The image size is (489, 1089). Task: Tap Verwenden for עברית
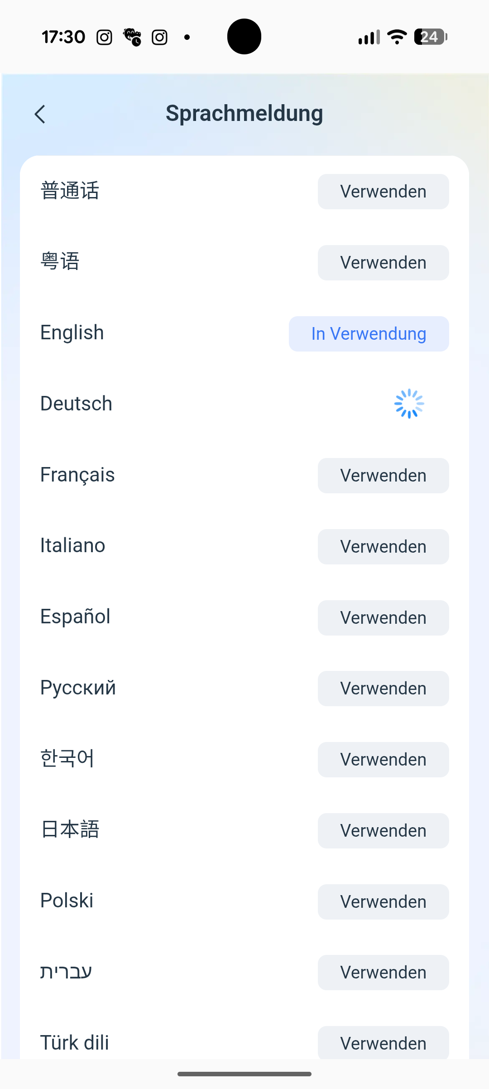point(383,973)
